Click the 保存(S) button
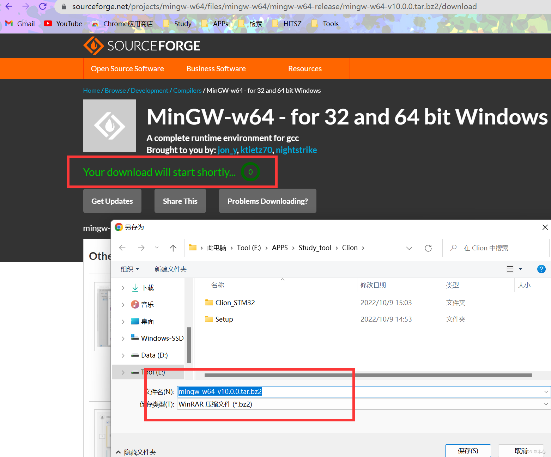The image size is (551, 457). coord(468,451)
